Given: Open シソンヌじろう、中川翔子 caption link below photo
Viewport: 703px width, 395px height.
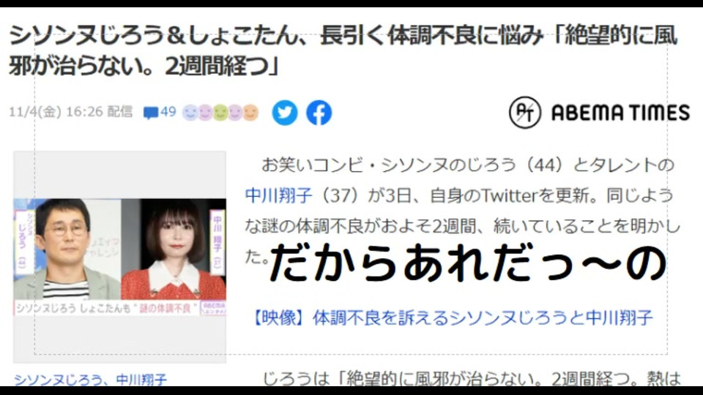Looking at the screenshot, I should (90, 380).
